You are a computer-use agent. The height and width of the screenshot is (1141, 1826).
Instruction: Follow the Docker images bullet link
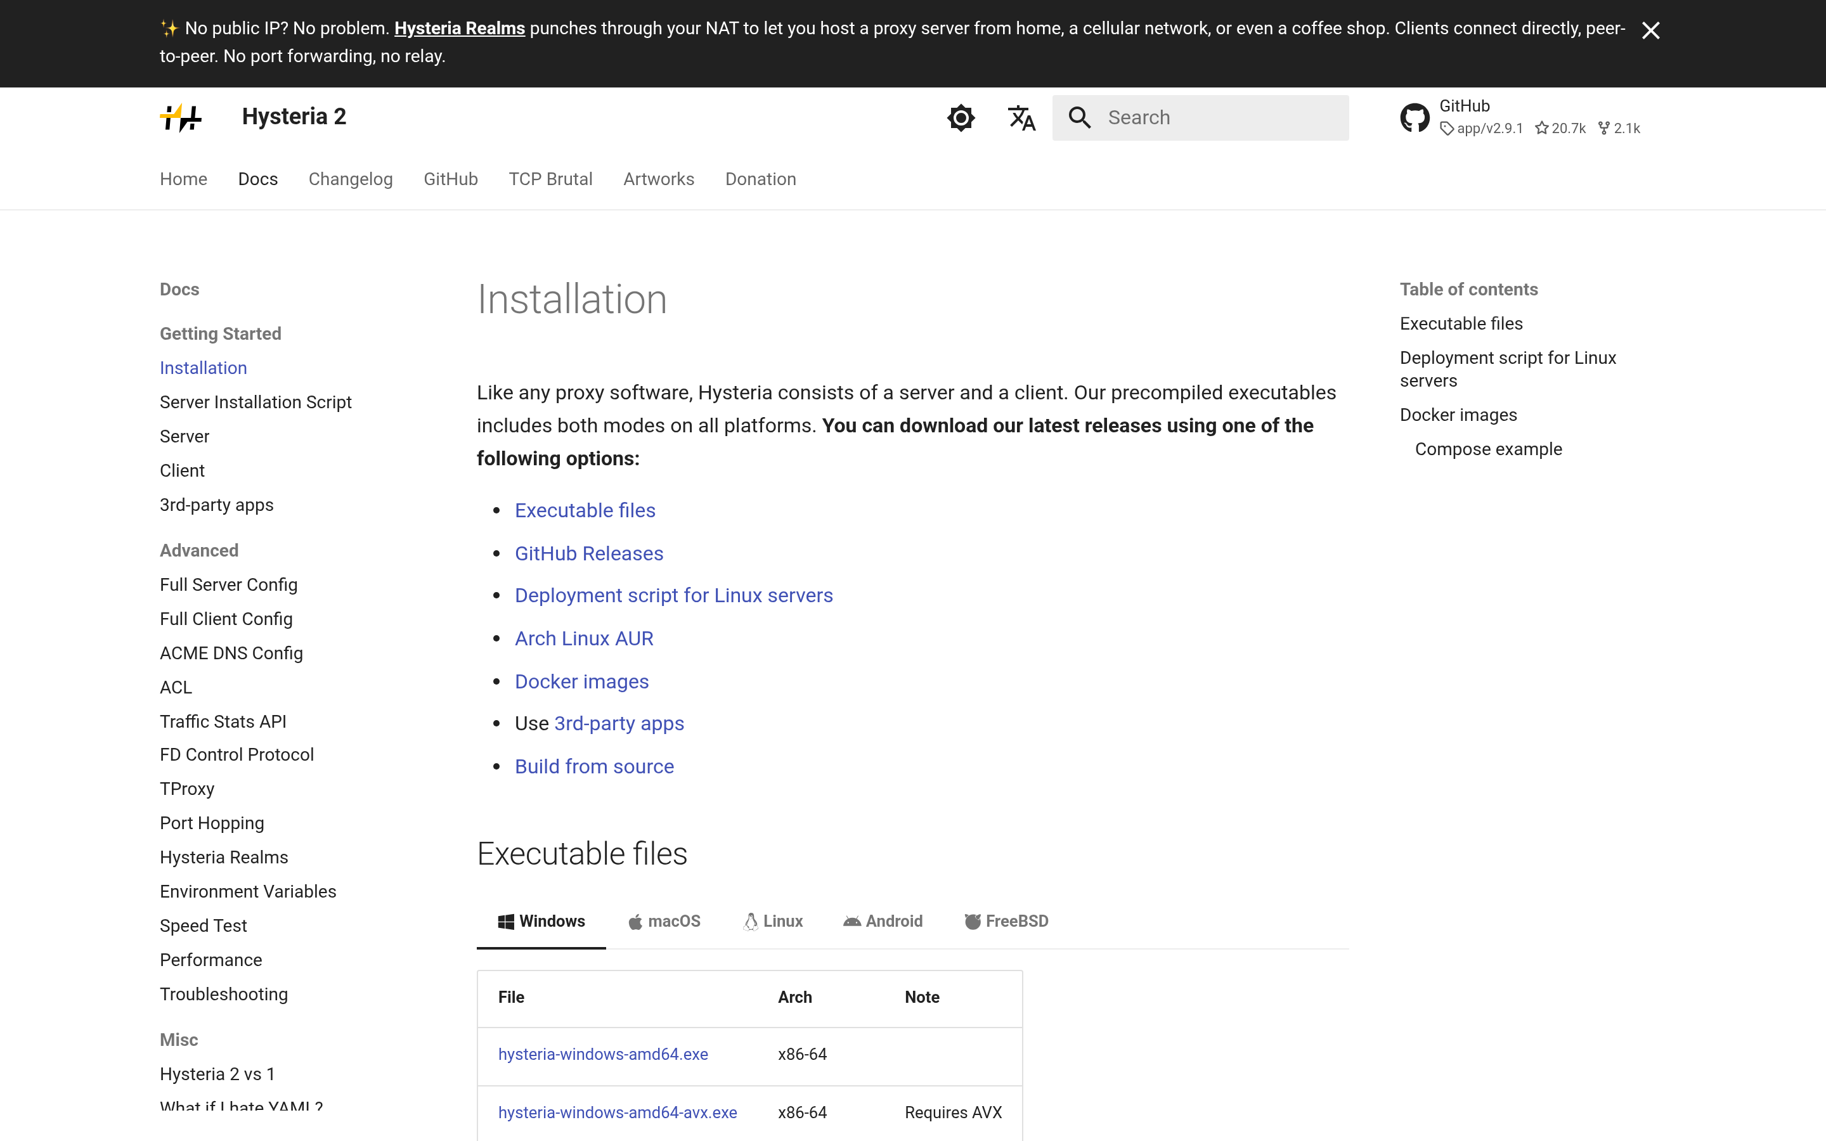point(582,681)
